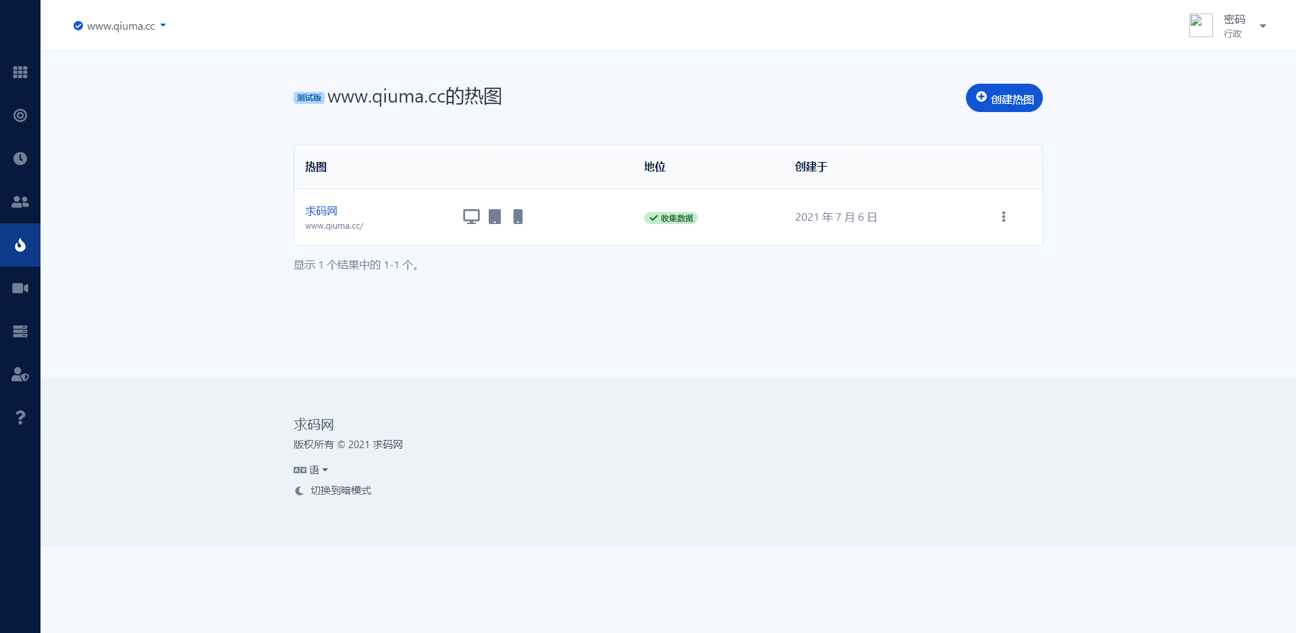
Task: Click the www.qiuma.cc/ URL text under 求码网
Action: tap(334, 226)
